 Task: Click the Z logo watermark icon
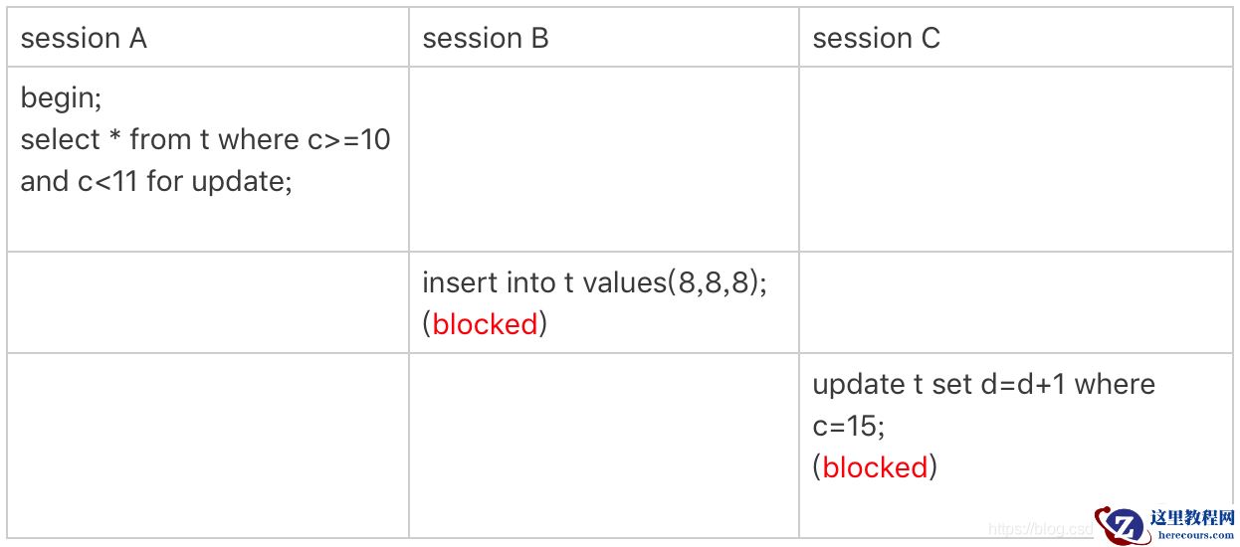click(1122, 524)
